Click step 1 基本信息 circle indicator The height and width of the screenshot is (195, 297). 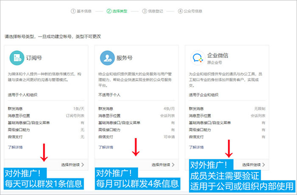pos(72,11)
